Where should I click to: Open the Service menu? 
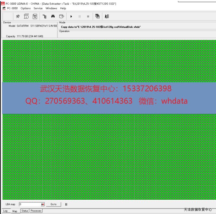tap(38, 8)
